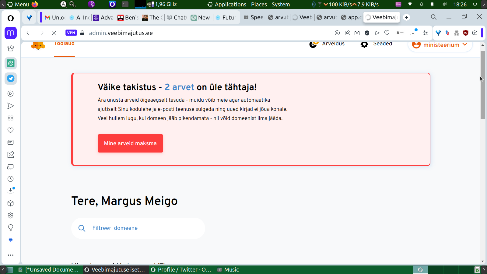Open the Easy Setup sliders menu
Image resolution: width=487 pixels, height=274 pixels.
tap(426, 33)
